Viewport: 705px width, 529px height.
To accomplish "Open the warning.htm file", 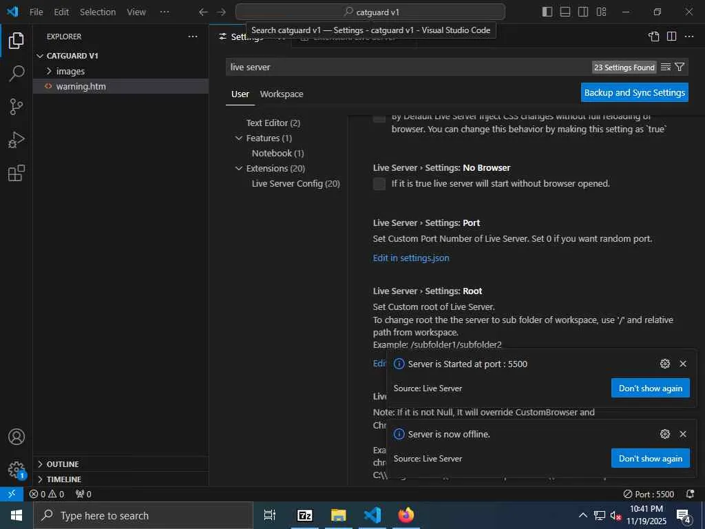I will click(x=120, y=86).
